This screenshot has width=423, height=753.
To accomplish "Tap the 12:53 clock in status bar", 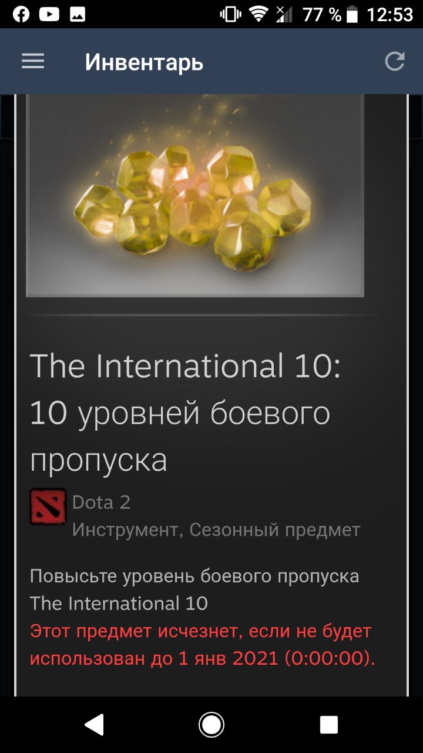I will click(390, 15).
